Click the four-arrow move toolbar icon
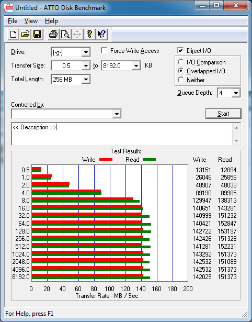 click(x=77, y=34)
